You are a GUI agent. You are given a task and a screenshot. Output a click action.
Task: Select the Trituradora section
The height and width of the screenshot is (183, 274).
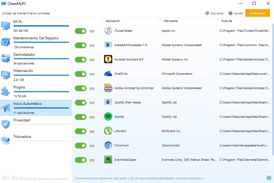click(36, 141)
